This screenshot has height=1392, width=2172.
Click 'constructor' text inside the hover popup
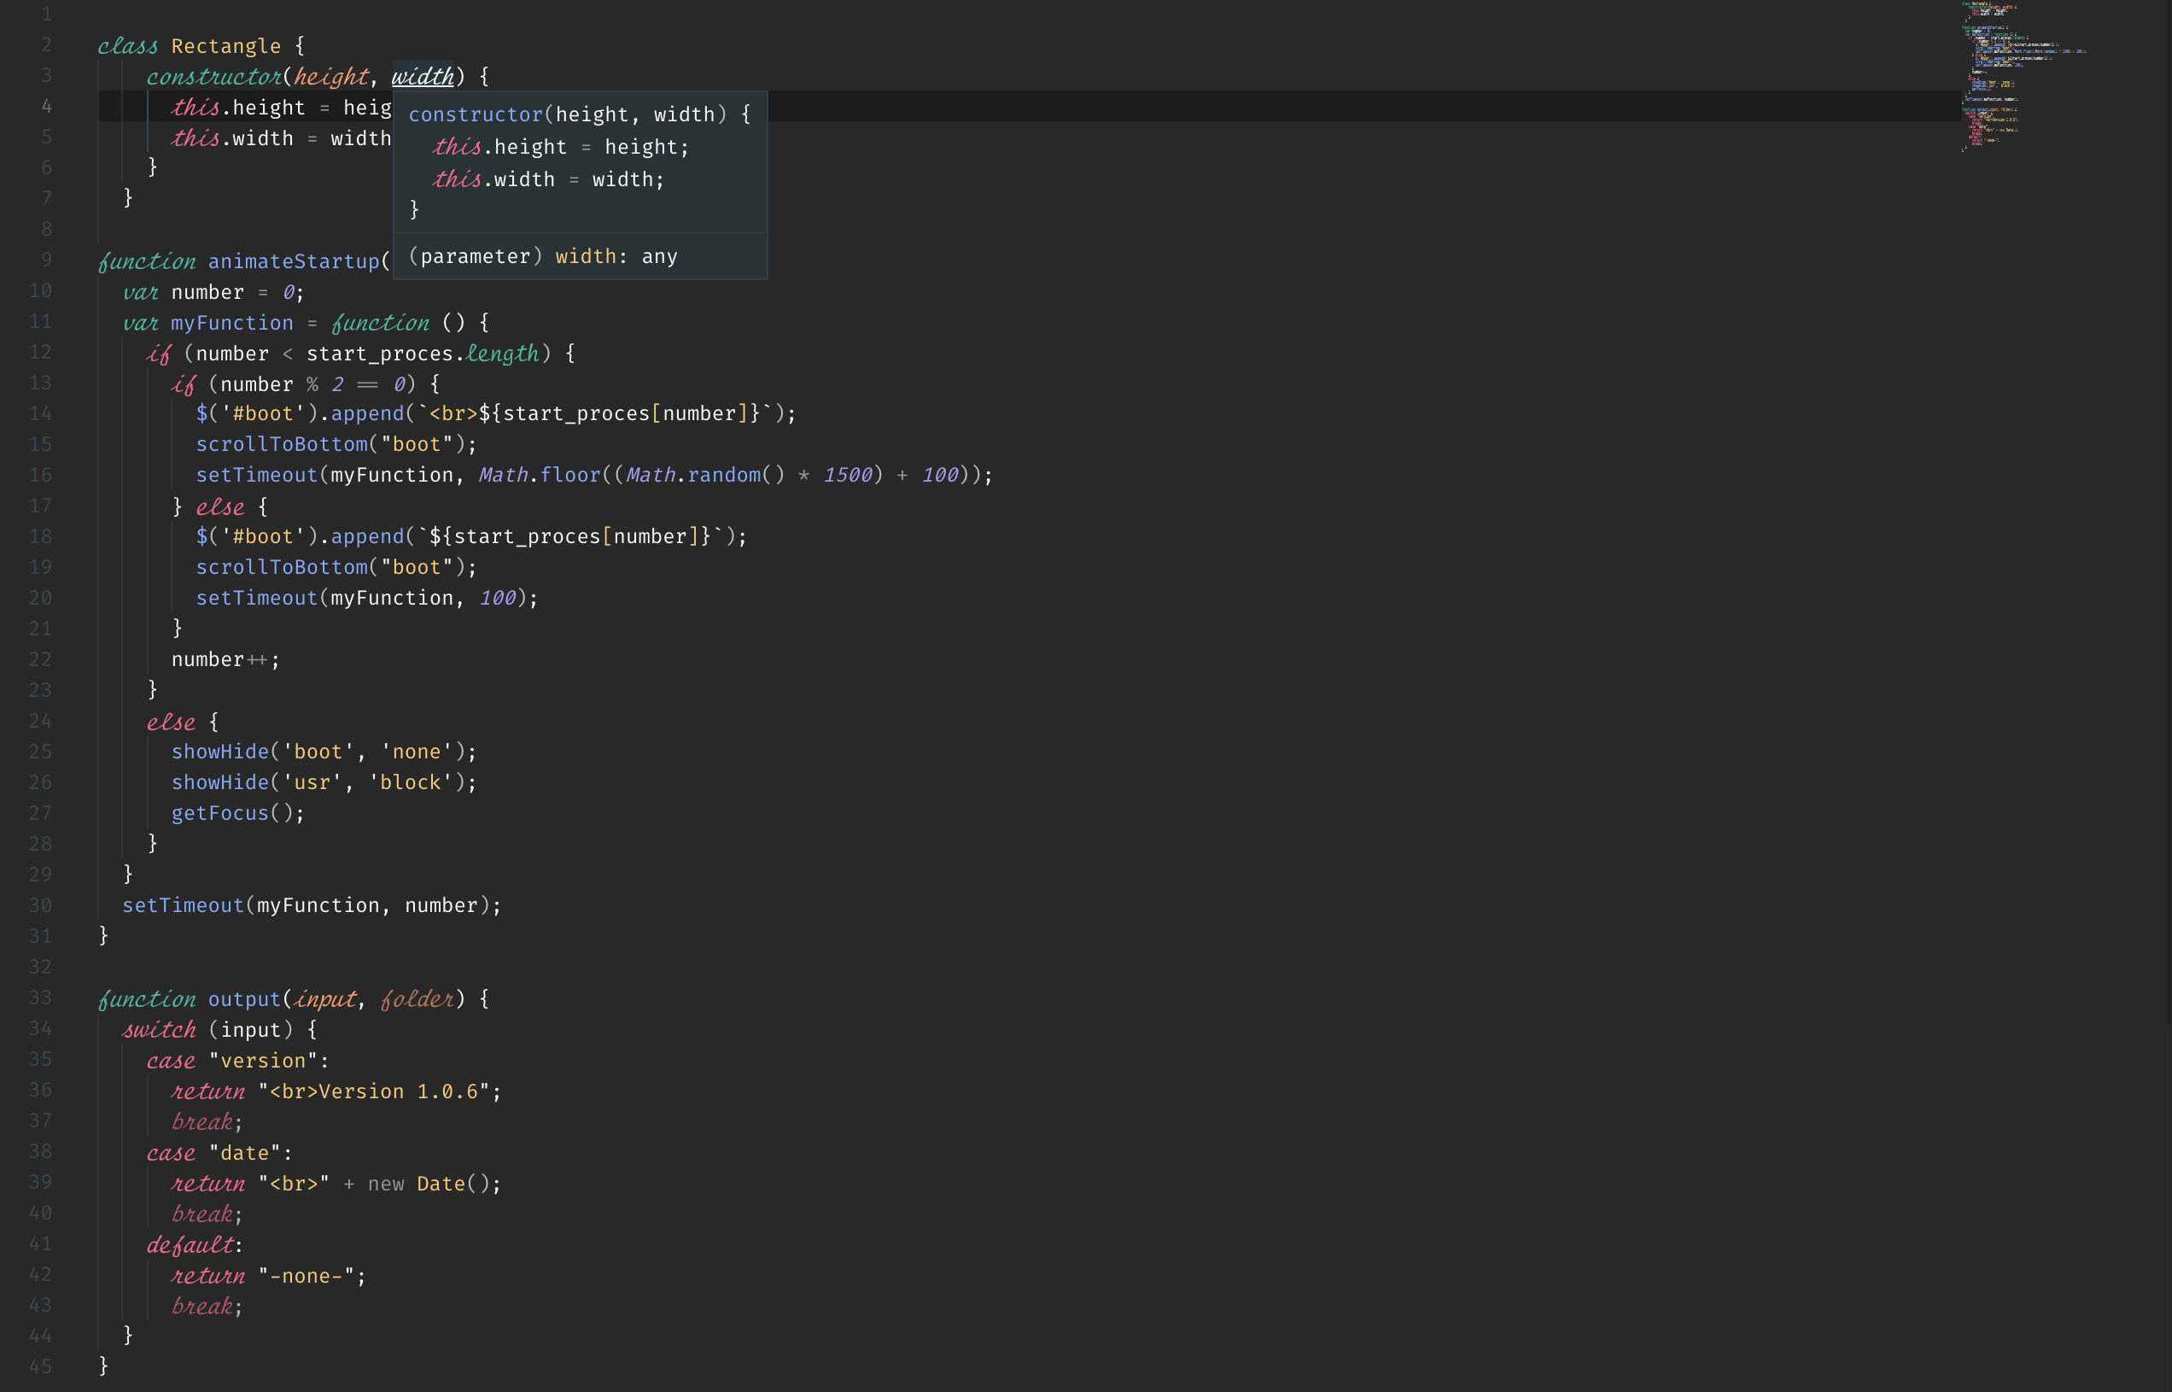pyautogui.click(x=475, y=114)
